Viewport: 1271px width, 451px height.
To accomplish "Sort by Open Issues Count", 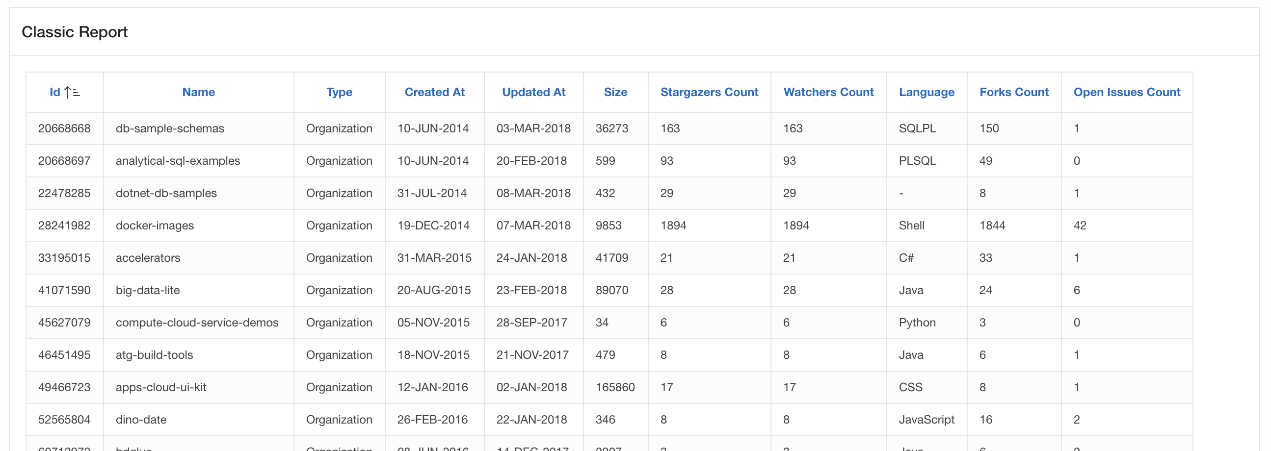I will [x=1126, y=92].
